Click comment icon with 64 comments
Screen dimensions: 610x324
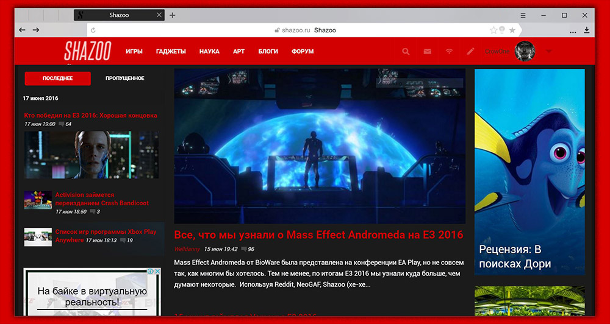(x=62, y=124)
